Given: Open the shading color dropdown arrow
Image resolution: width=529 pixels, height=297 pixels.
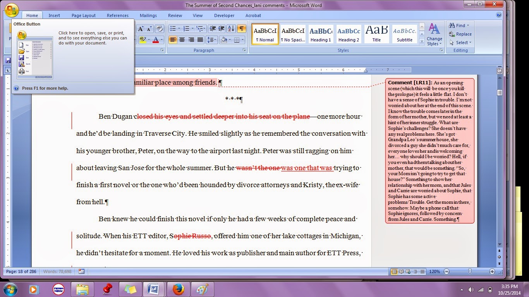Looking at the screenshot, I should point(229,40).
